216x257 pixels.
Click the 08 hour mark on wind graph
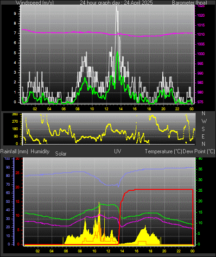[x=78, y=109]
